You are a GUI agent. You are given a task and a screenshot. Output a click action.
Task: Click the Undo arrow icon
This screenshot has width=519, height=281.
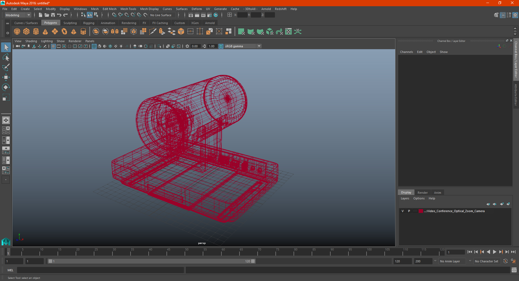click(x=59, y=15)
